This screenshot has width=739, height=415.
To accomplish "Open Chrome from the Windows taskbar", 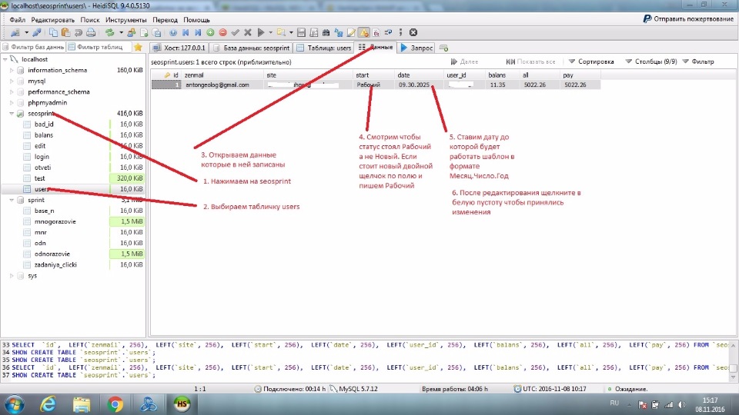I will pos(115,404).
